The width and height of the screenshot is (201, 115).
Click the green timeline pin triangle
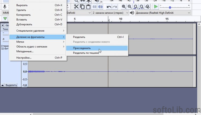tap(5, 18)
